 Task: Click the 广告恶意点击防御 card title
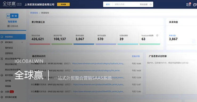158,56
